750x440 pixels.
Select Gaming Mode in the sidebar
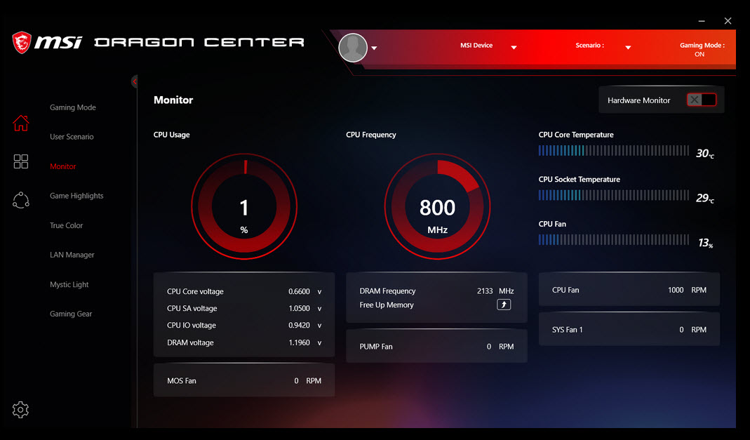coord(73,107)
